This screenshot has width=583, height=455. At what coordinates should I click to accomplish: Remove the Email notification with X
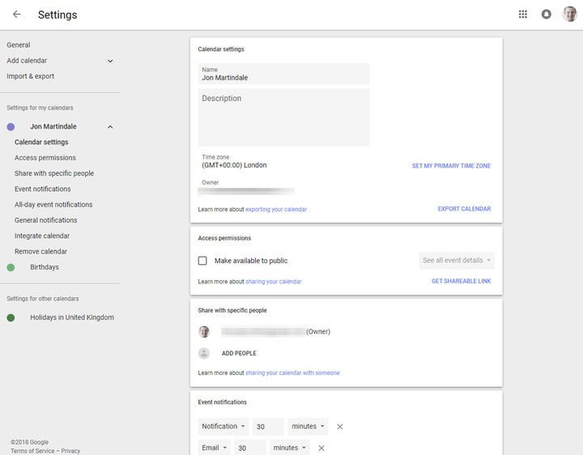point(321,448)
